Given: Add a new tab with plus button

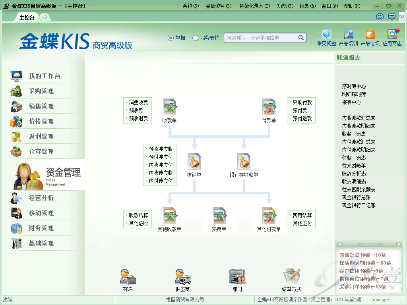Looking at the screenshot, I should pos(45,17).
